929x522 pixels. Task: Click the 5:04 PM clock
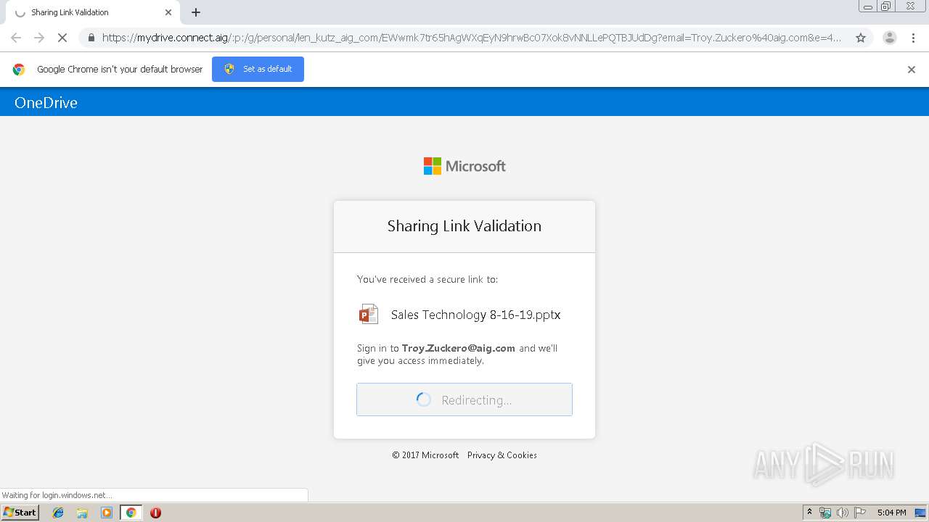pyautogui.click(x=891, y=513)
